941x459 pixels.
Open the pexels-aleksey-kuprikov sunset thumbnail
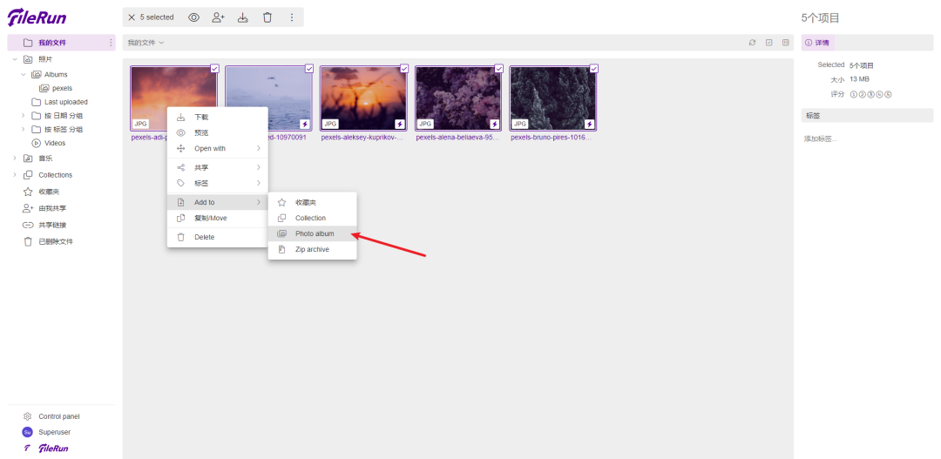click(x=363, y=98)
